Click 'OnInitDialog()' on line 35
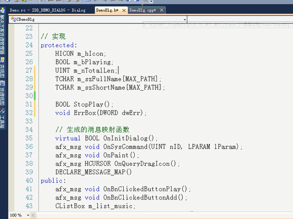293x219 pixels. (x=129, y=138)
